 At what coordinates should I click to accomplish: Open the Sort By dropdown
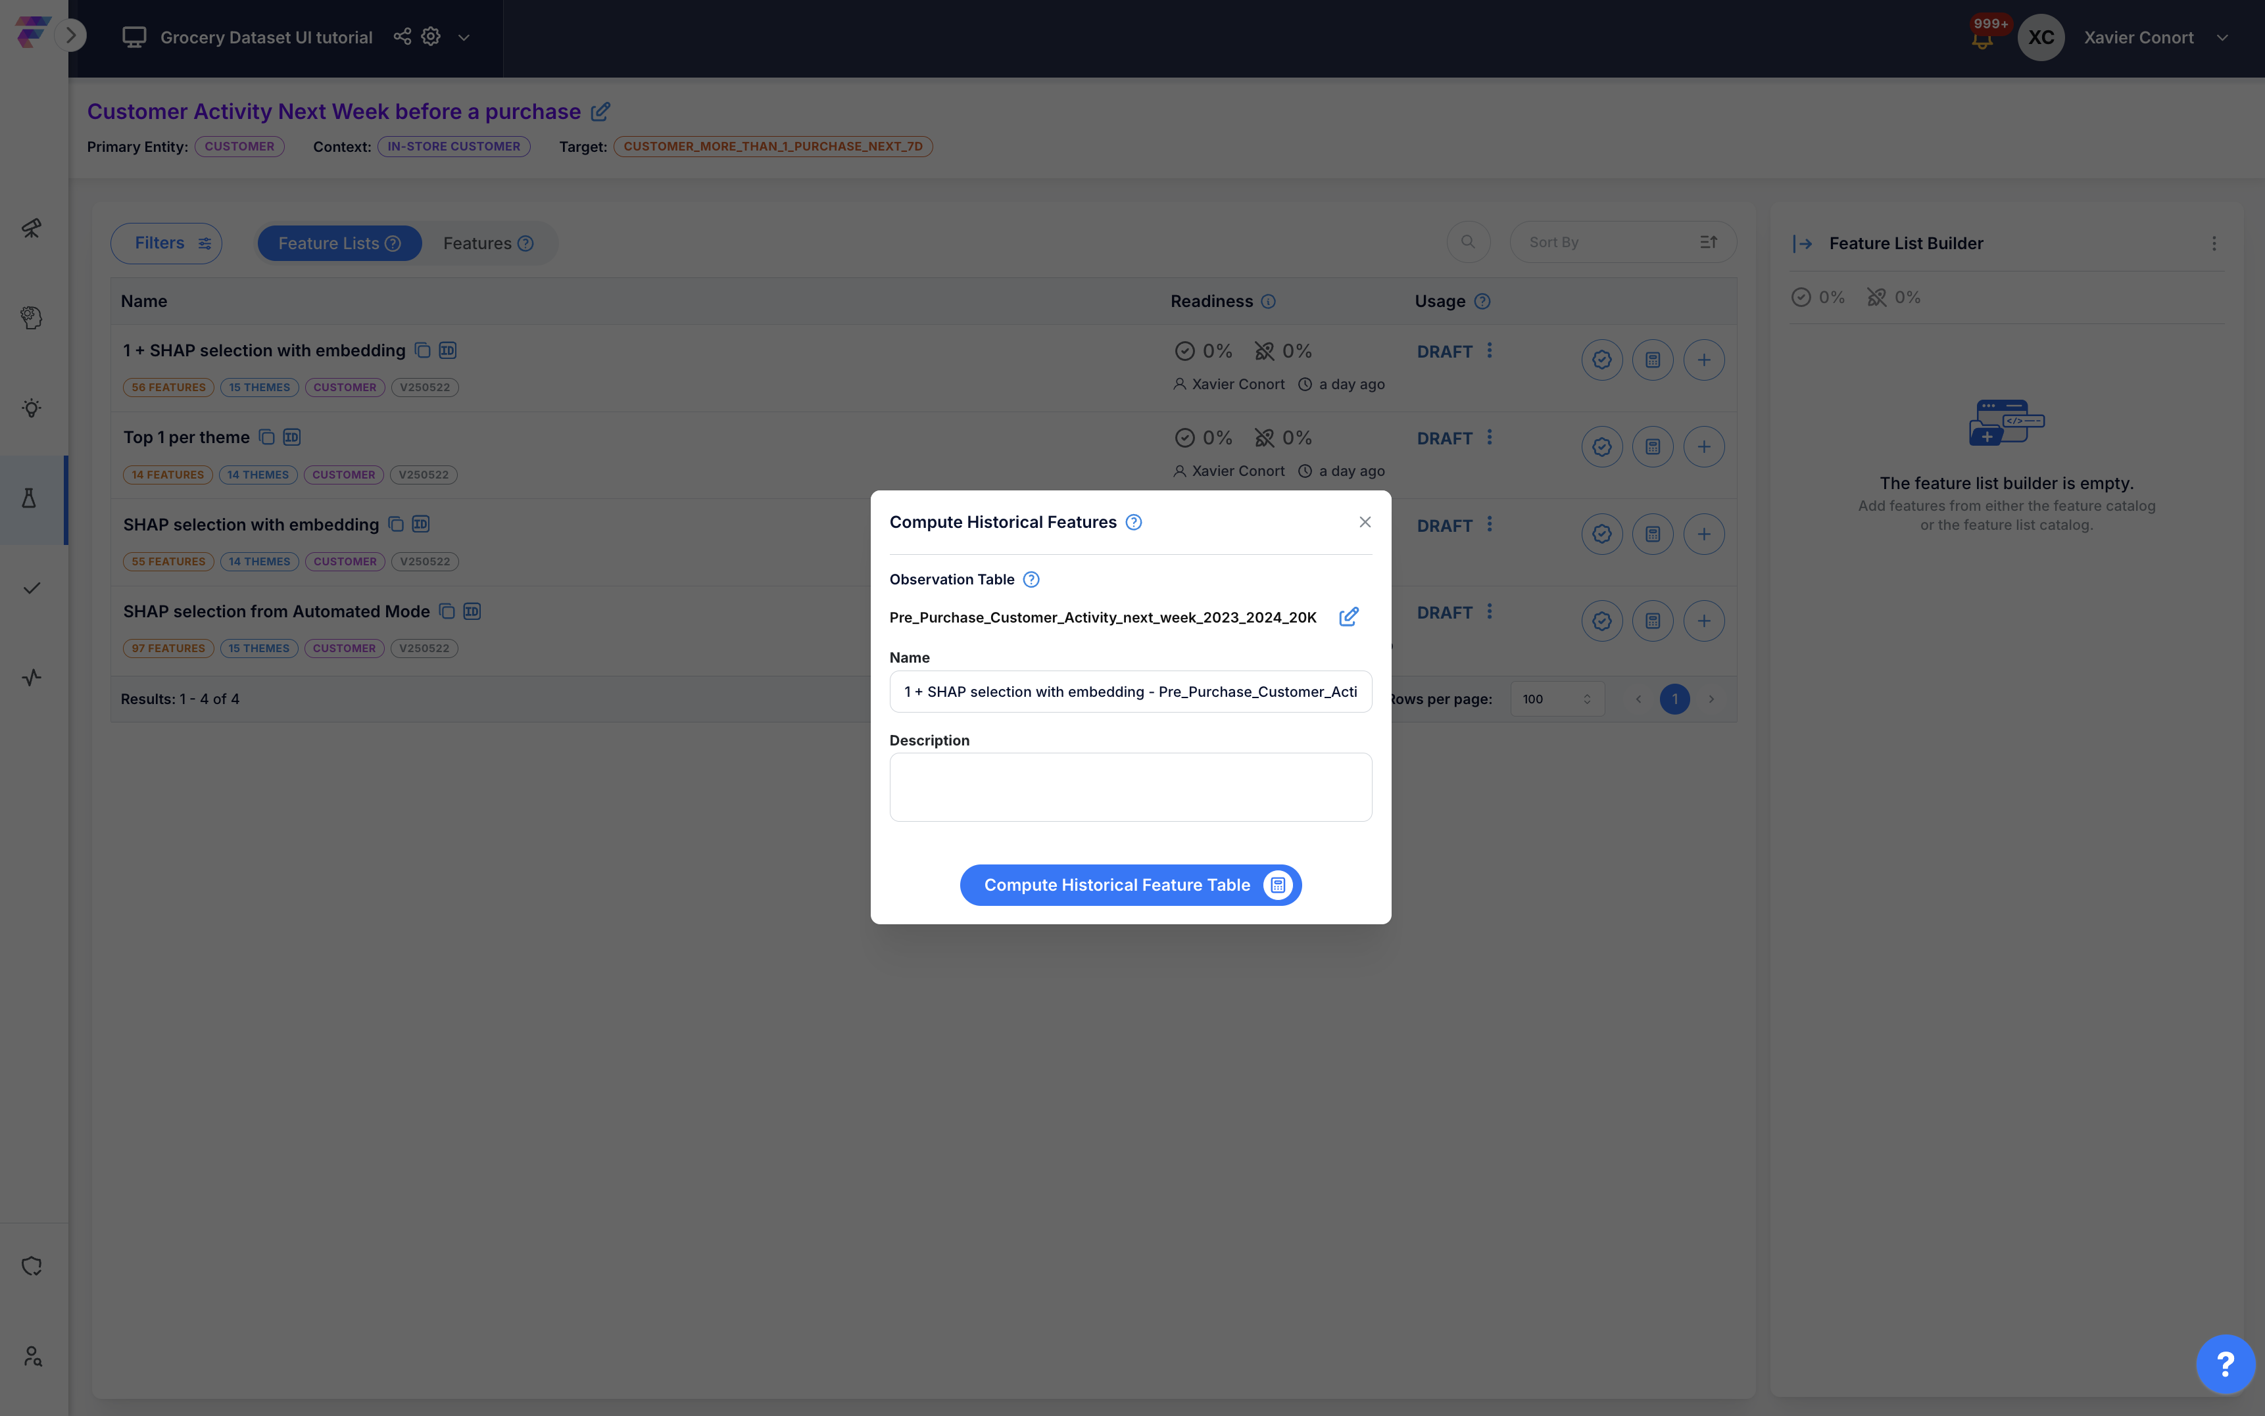[x=1622, y=243]
